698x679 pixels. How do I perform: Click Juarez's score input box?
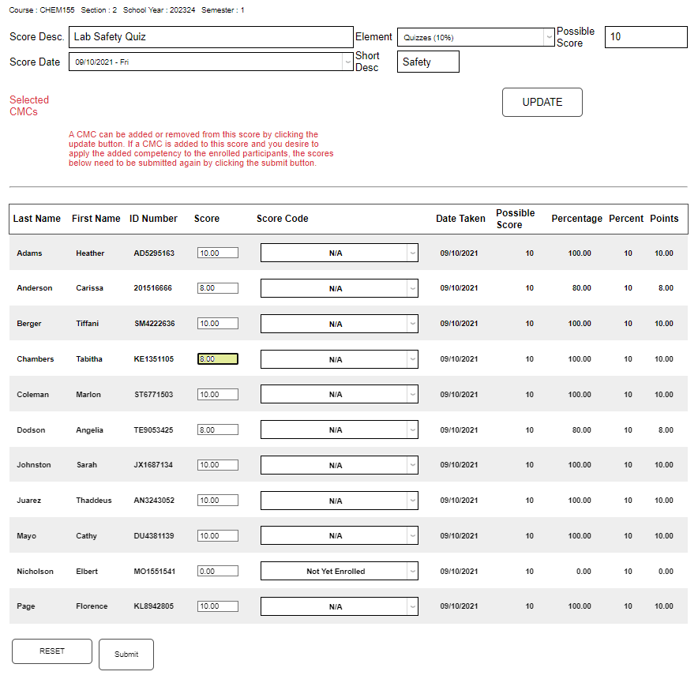click(218, 500)
